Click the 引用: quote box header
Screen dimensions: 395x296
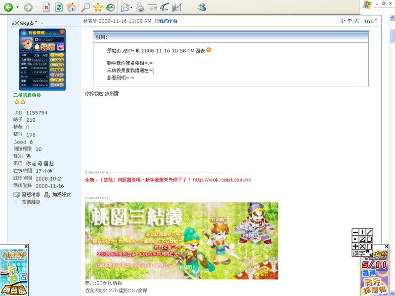coord(231,37)
